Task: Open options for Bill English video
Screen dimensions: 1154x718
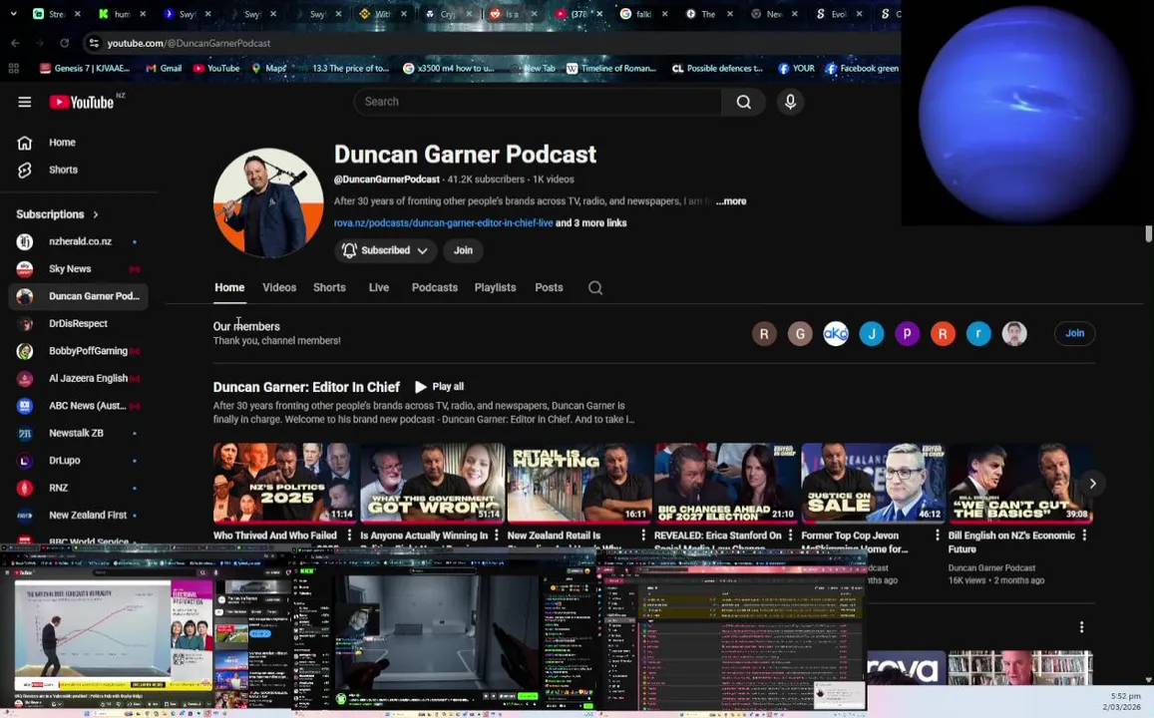Action: [1084, 536]
